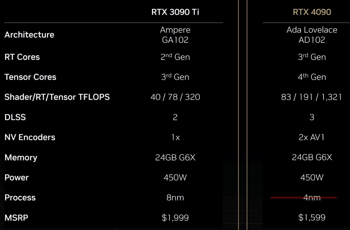
Task: Click the 4th Gen Tensor Cores value
Action: [312, 77]
